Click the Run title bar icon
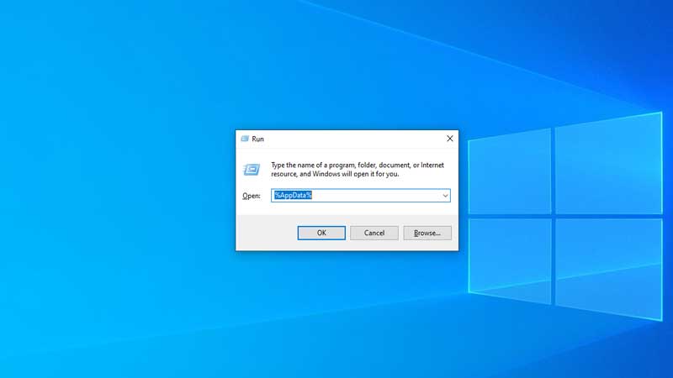Viewport: 673px width, 378px height. tap(245, 139)
